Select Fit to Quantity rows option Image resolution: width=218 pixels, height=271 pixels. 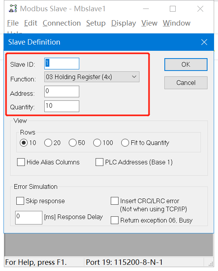click(x=125, y=143)
